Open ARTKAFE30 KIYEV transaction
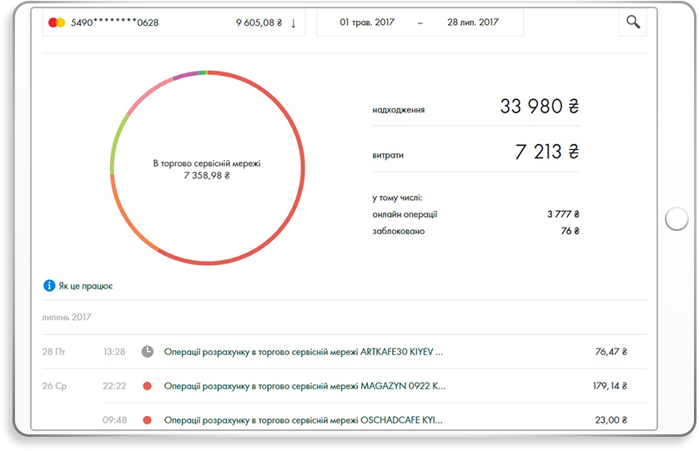The height and width of the screenshot is (451, 699). tap(303, 352)
